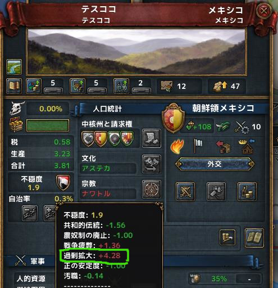Lower the base tax minus stepper
Viewport: 278px width, 288px height.
click(53, 91)
